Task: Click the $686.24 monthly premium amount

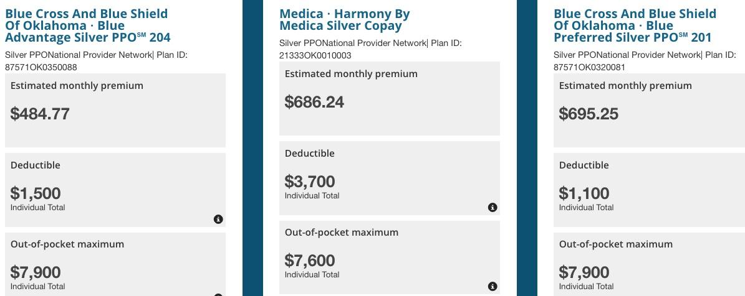Action: (314, 102)
